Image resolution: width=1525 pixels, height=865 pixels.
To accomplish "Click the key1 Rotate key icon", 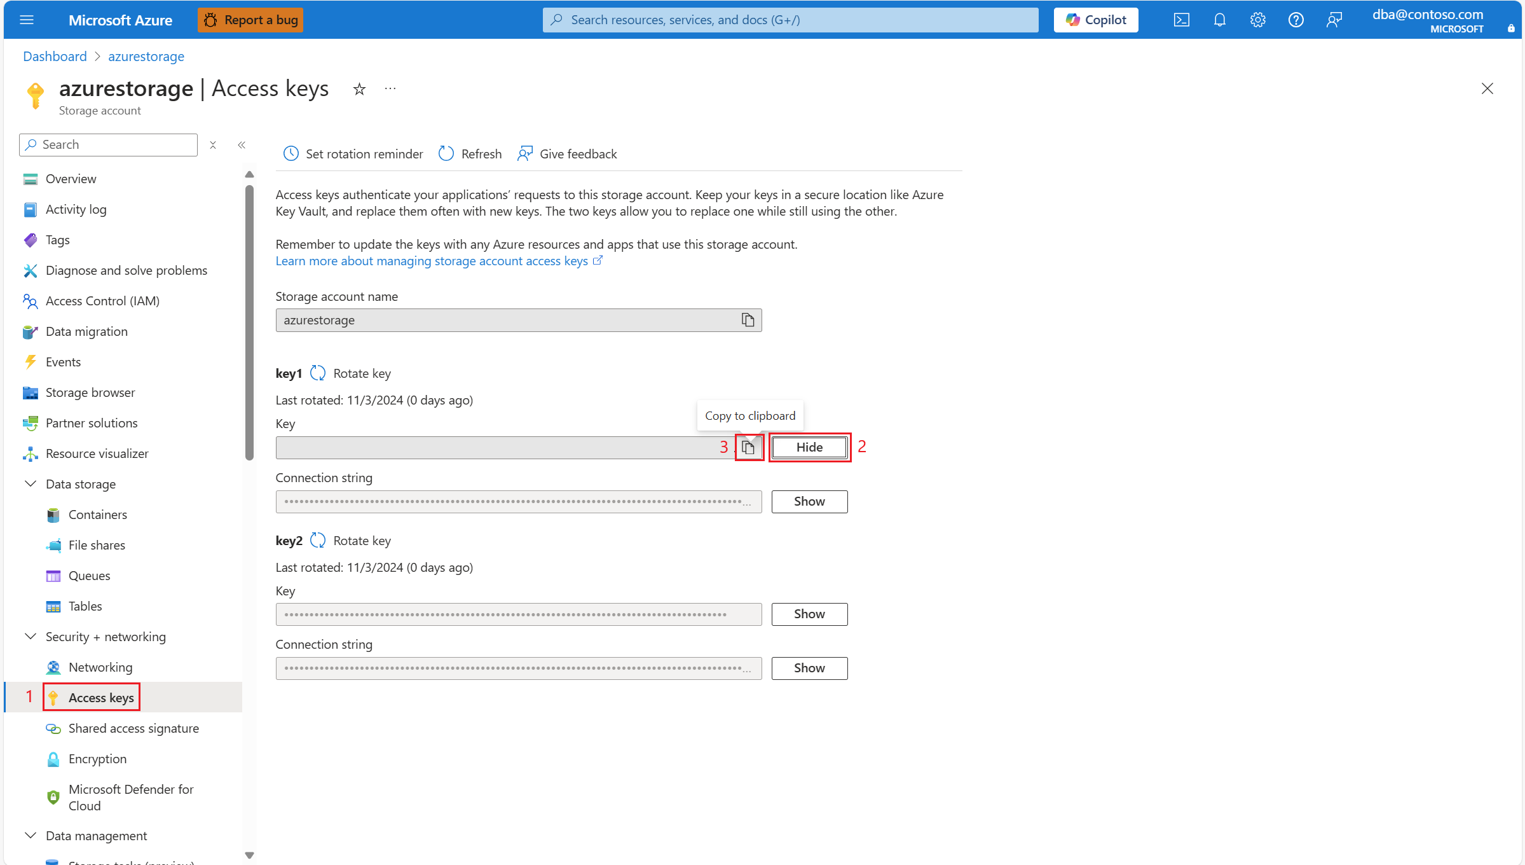I will click(x=318, y=373).
